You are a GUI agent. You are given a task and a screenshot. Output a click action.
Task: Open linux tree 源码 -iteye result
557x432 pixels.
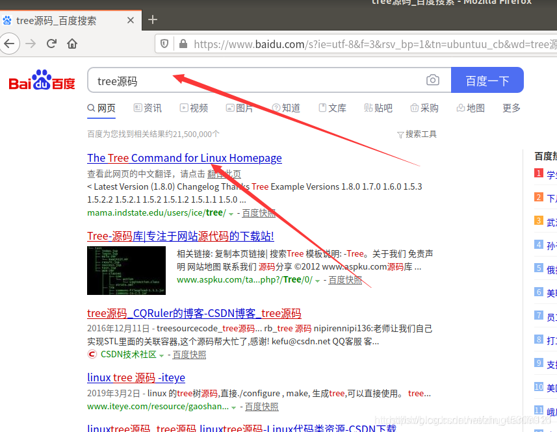click(x=136, y=377)
